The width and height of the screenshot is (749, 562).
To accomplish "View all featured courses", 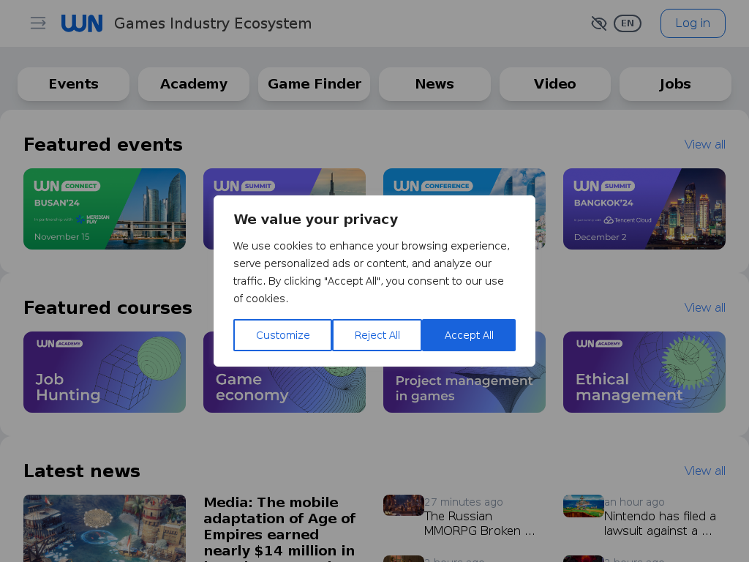I will (x=704, y=307).
